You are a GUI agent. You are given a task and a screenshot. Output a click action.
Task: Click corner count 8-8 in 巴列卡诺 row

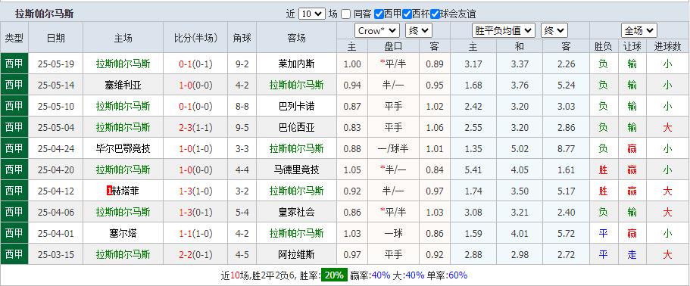pyautogui.click(x=242, y=107)
